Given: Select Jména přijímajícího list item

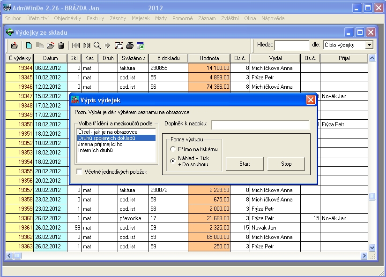Looking at the screenshot, I should (x=116, y=144).
